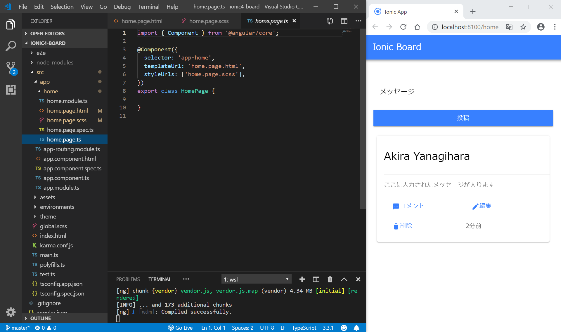Open the Extensions view
The height and width of the screenshot is (332, 561).
pyautogui.click(x=11, y=90)
